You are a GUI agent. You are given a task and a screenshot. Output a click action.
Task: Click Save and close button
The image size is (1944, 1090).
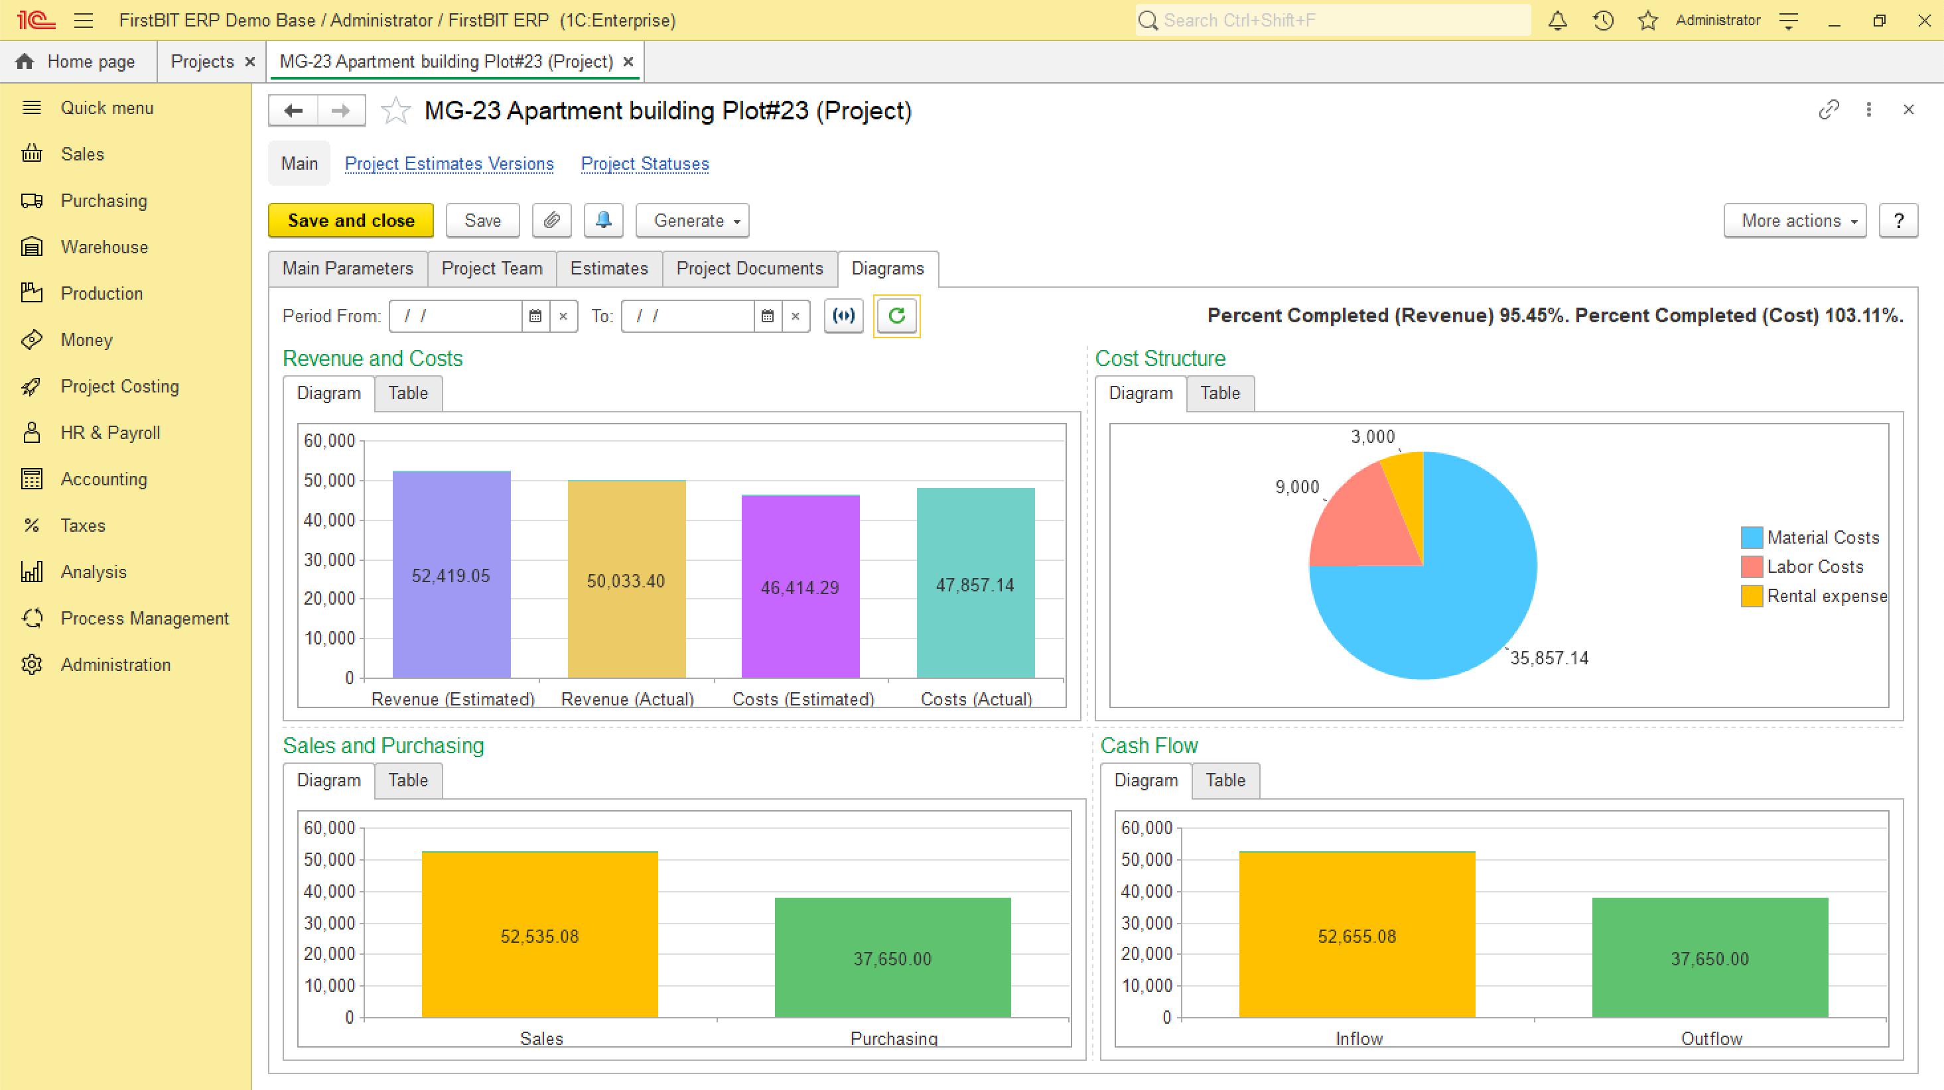tap(351, 220)
